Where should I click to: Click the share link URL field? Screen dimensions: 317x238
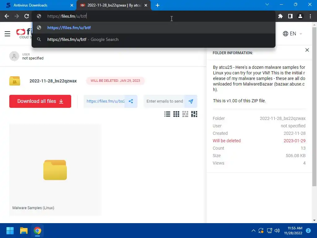coord(104,101)
